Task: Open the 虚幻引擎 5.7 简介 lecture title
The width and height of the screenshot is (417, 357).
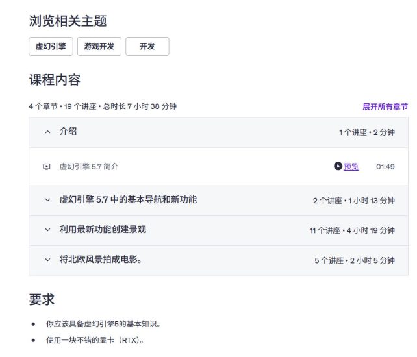Action: pyautogui.click(x=89, y=167)
